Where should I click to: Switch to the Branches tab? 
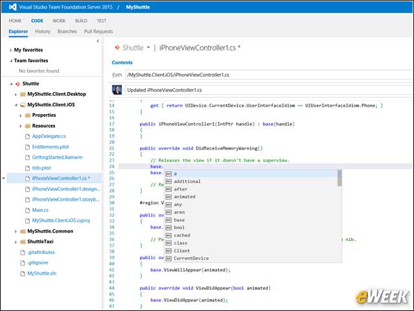(x=67, y=32)
